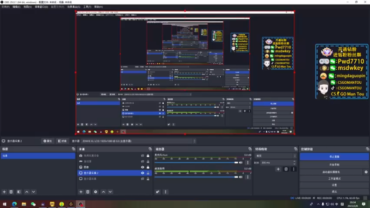Open virtual camera settings gear icon

[x=366, y=172]
